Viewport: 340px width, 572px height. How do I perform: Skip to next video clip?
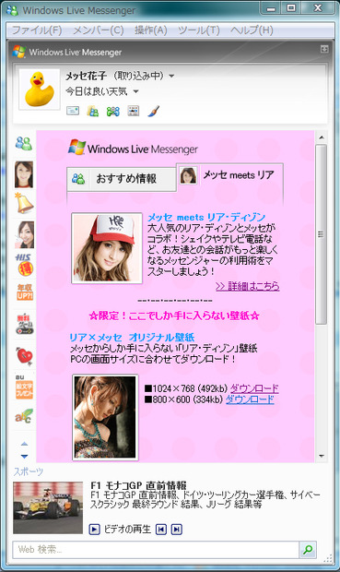(x=177, y=529)
